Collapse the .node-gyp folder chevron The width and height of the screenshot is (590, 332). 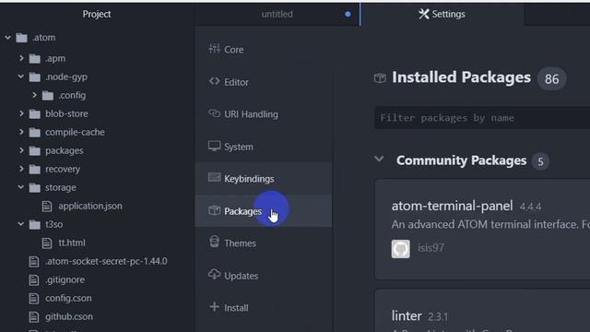point(21,77)
